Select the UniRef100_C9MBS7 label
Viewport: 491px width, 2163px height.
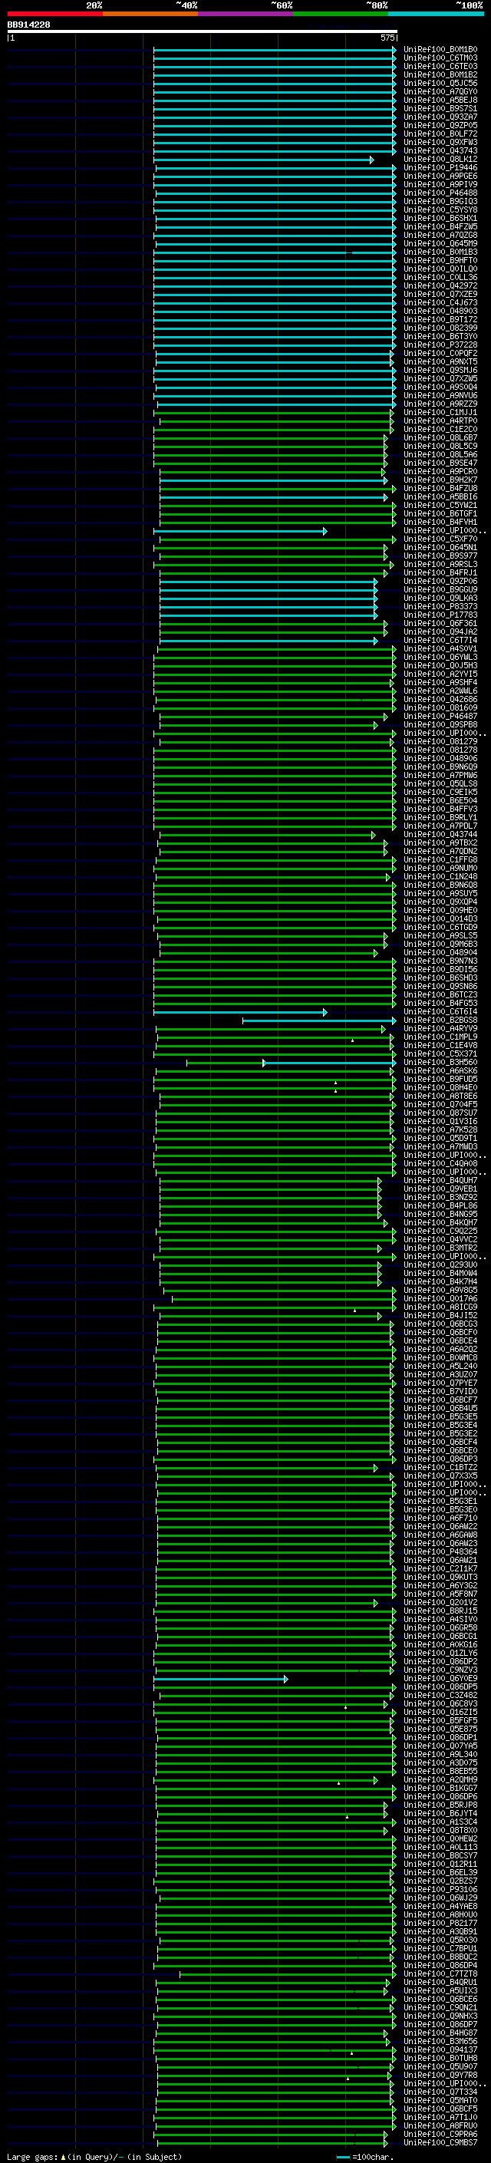pos(440,2144)
